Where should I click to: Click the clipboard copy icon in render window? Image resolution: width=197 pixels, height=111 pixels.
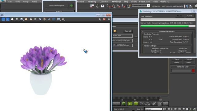click(x=31, y=19)
